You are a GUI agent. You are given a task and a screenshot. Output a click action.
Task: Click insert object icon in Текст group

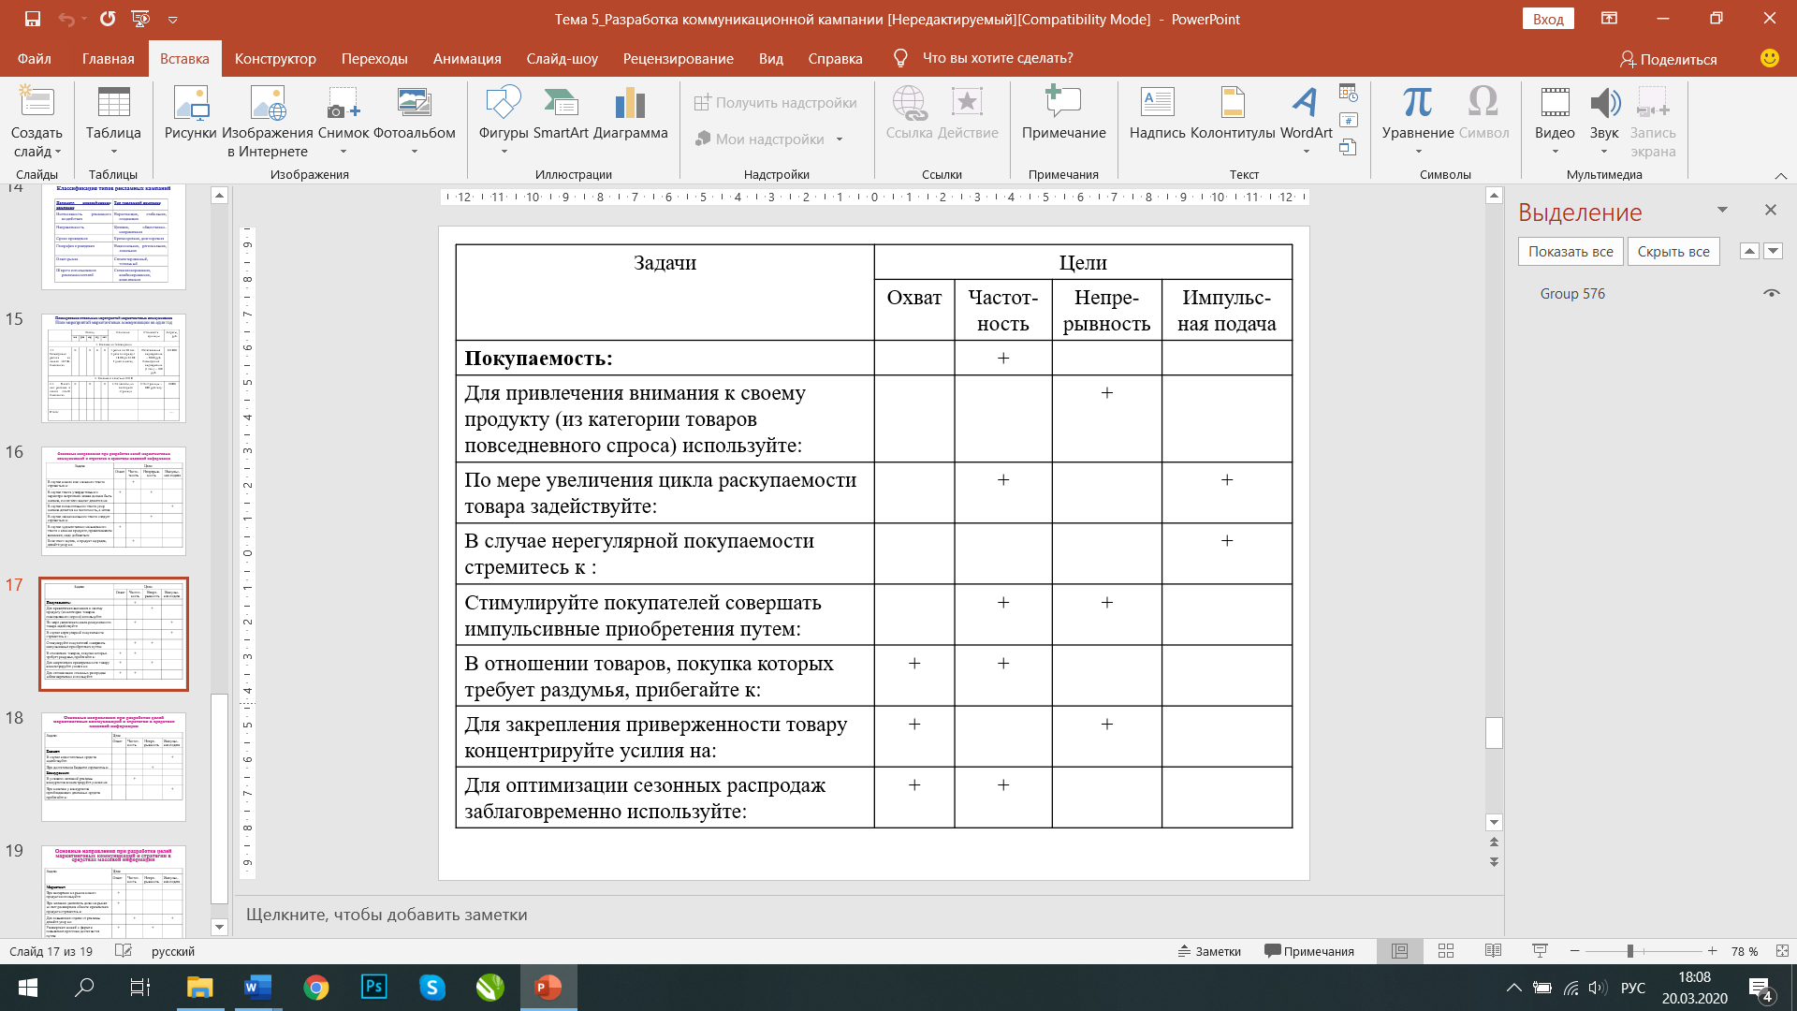1348,147
